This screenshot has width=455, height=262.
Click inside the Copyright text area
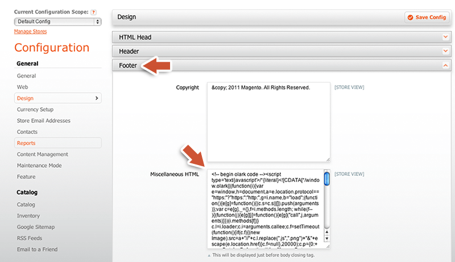click(269, 121)
